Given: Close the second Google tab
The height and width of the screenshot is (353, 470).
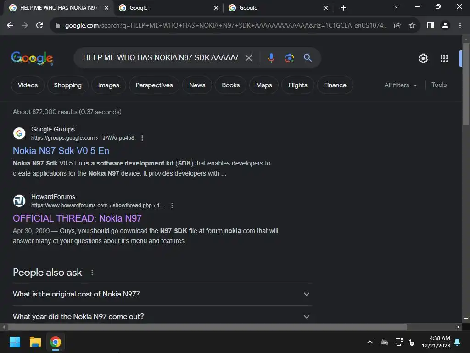Looking at the screenshot, I should (x=216, y=8).
